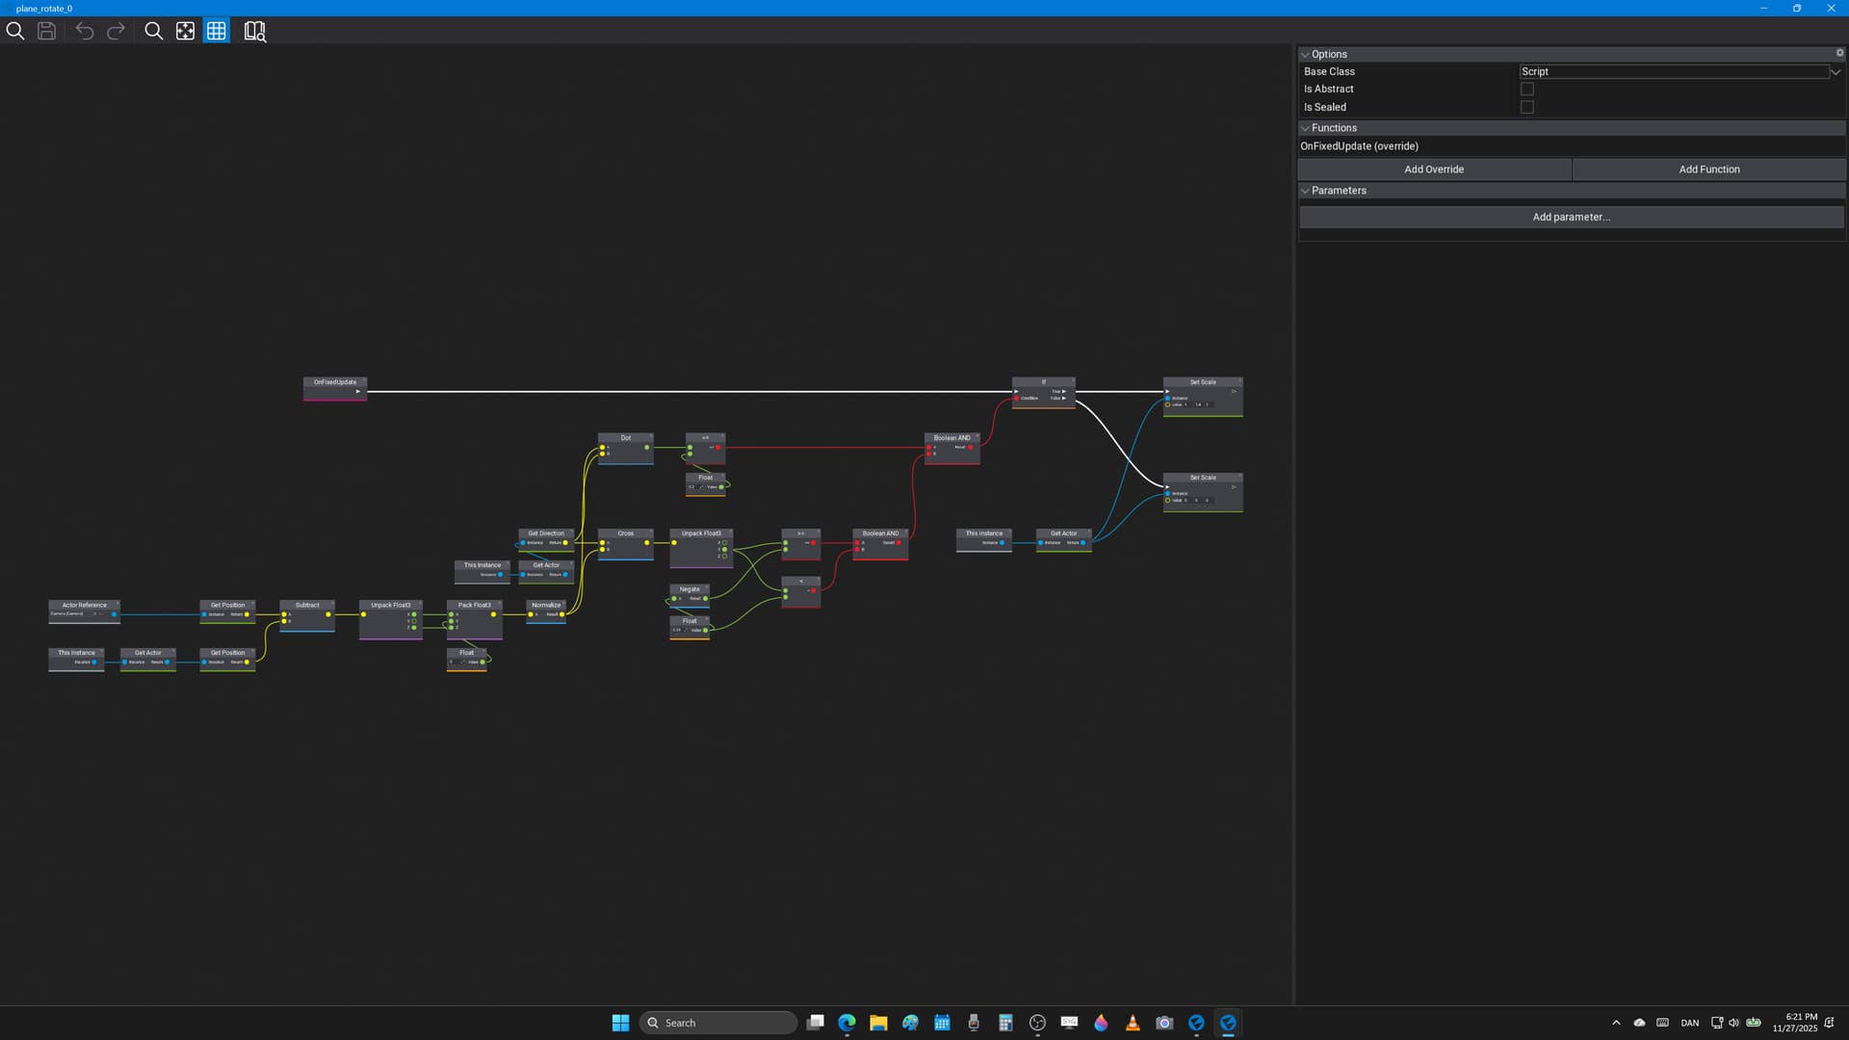The height and width of the screenshot is (1040, 1849).
Task: Open the documentation book icon
Action: coord(254,31)
